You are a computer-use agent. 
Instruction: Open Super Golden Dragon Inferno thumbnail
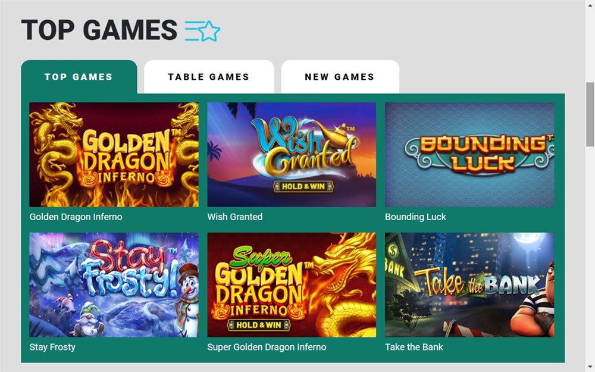[x=292, y=285]
